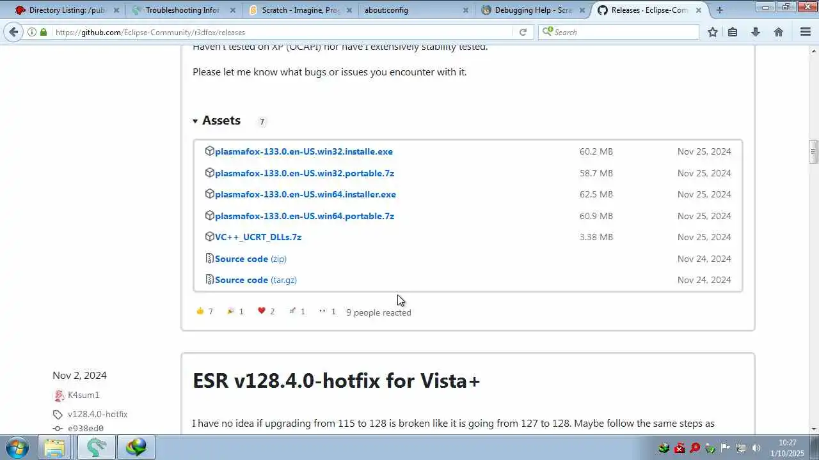The height and width of the screenshot is (460, 819).
Task: Download Source code zip
Action: tap(251, 259)
